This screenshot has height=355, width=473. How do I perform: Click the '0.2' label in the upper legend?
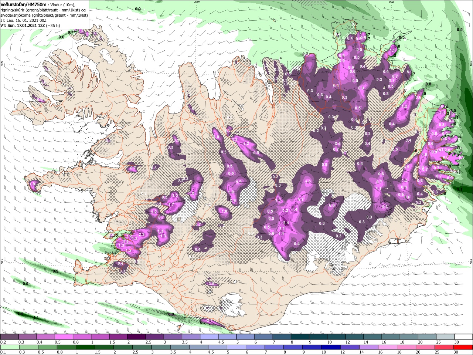click(3, 342)
